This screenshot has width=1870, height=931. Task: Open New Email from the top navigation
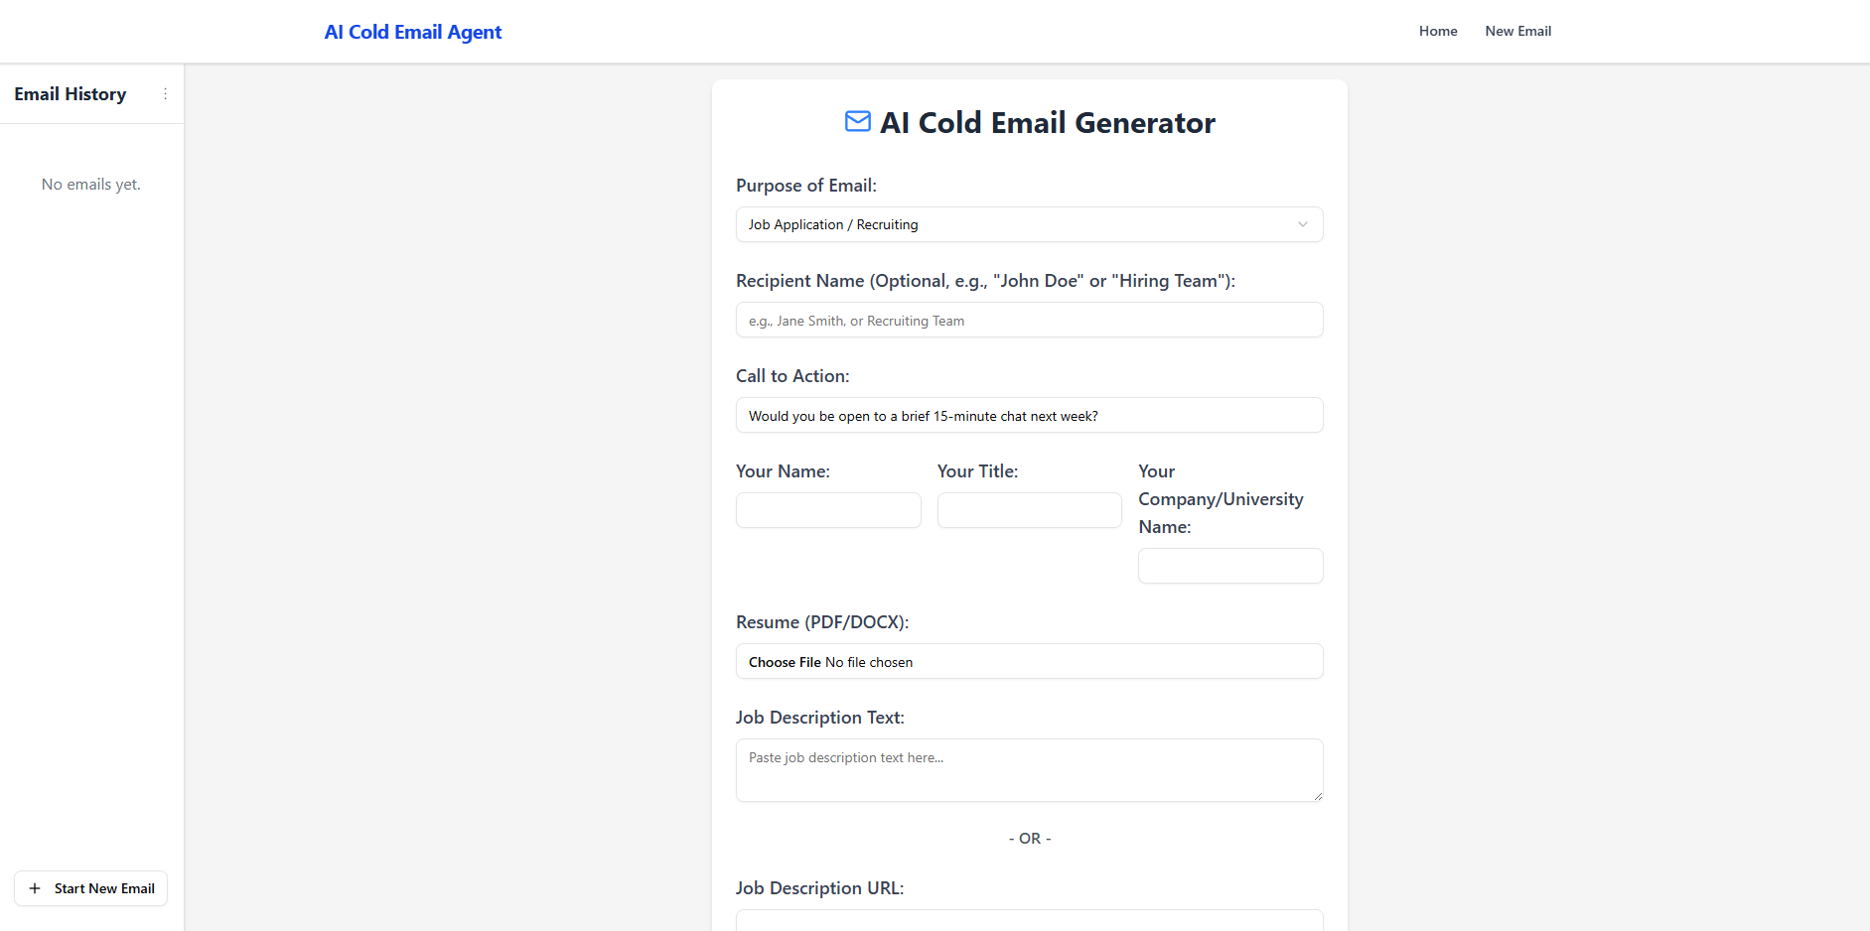1517,31
